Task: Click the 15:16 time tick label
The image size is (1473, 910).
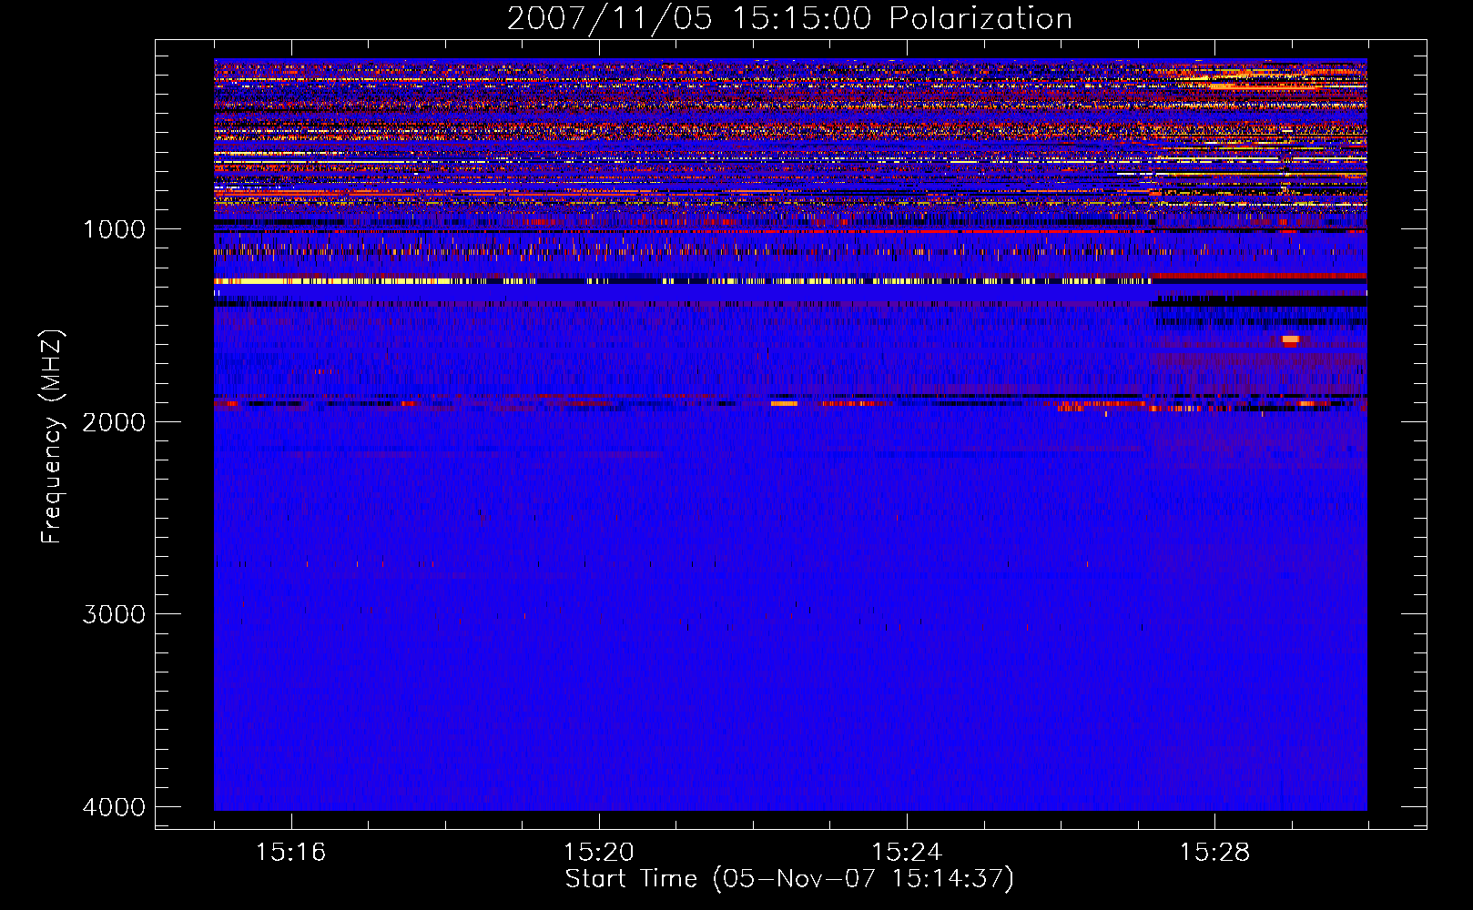Action: coord(291,852)
